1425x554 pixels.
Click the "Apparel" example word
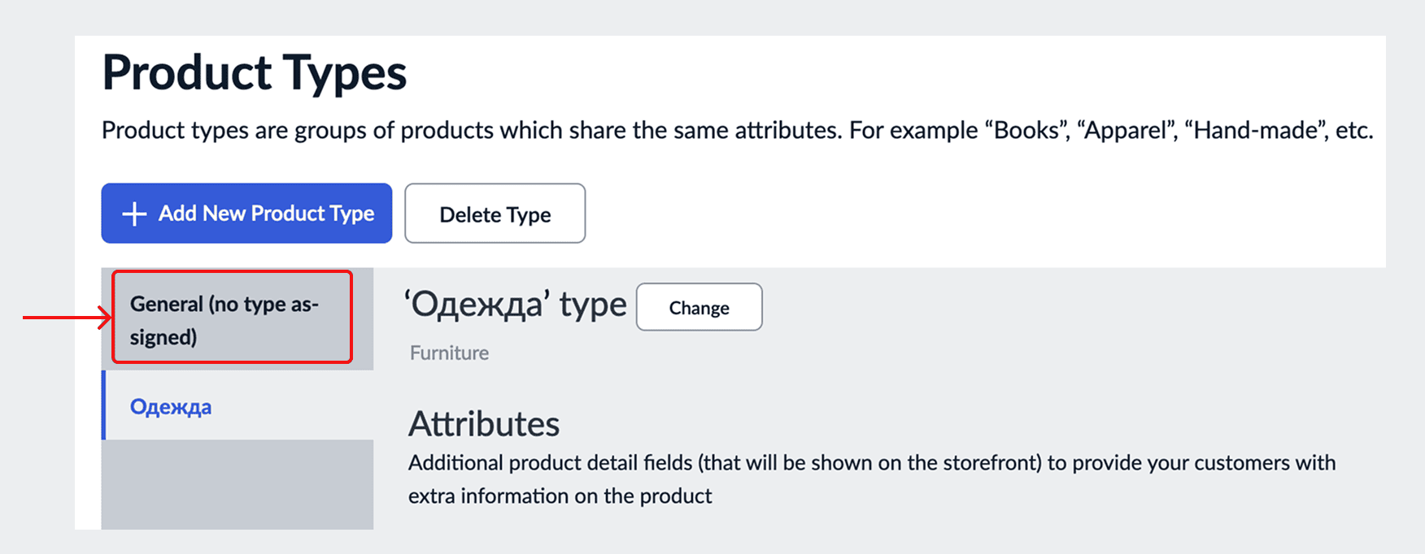pos(1126,131)
